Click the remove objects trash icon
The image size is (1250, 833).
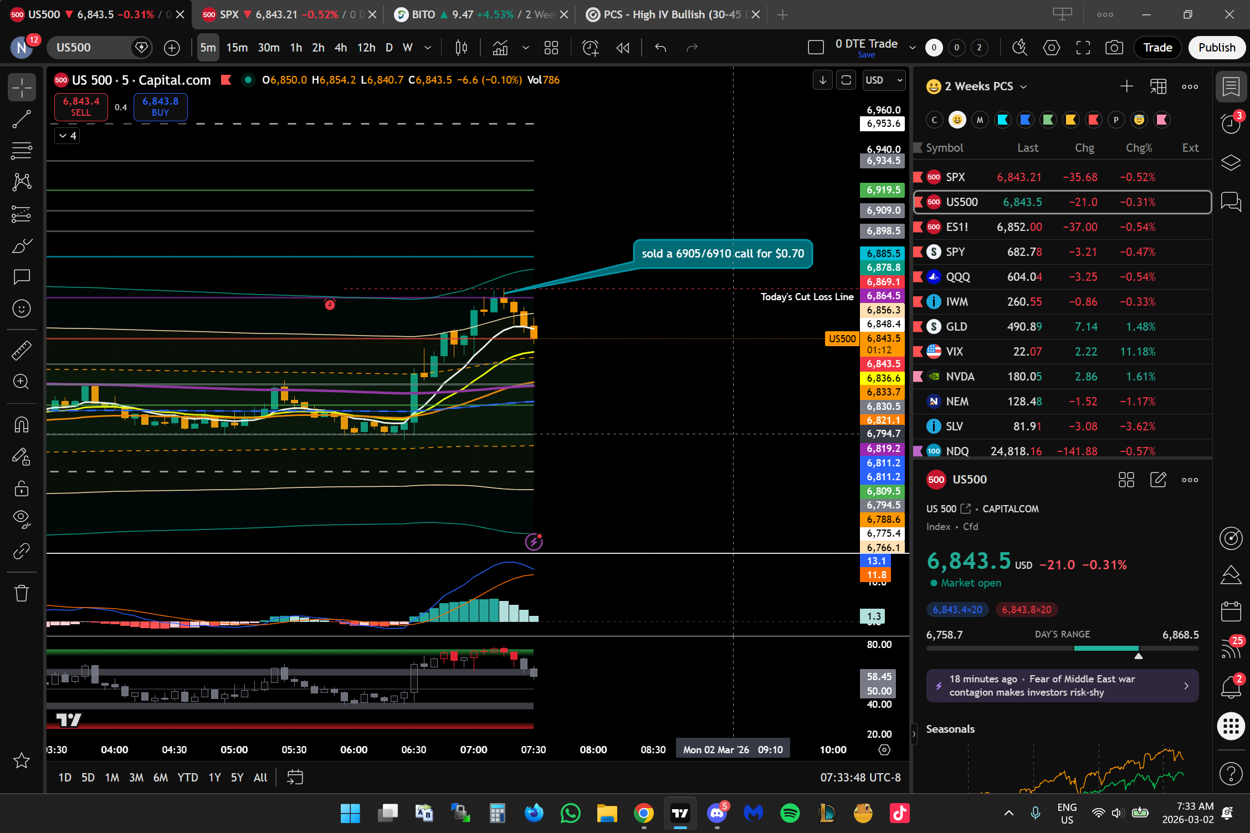point(22,593)
